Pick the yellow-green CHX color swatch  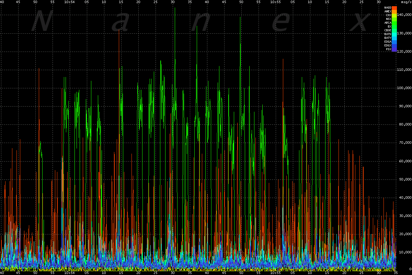point(394,15)
